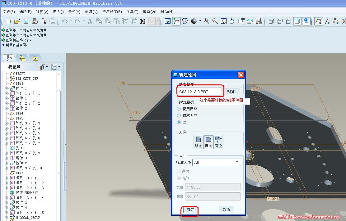Open the 编辑(E) menu
Viewport: 346px width, 221px height.
(26, 12)
